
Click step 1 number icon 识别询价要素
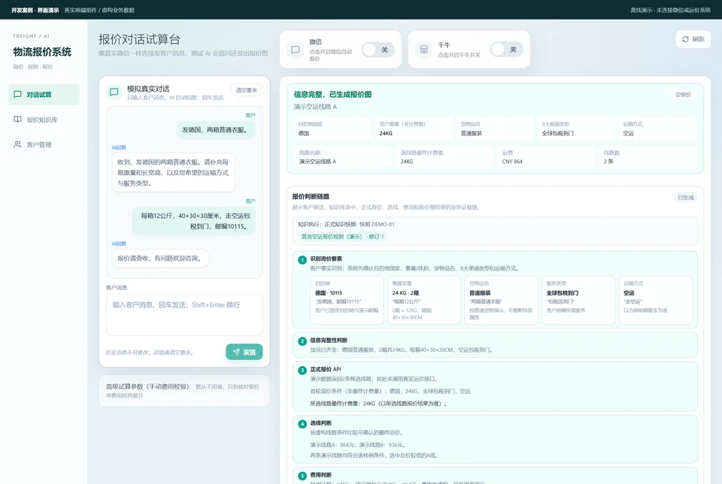pos(302,260)
